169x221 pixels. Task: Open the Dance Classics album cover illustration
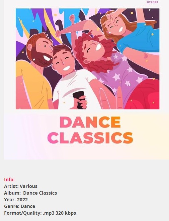tap(87, 59)
